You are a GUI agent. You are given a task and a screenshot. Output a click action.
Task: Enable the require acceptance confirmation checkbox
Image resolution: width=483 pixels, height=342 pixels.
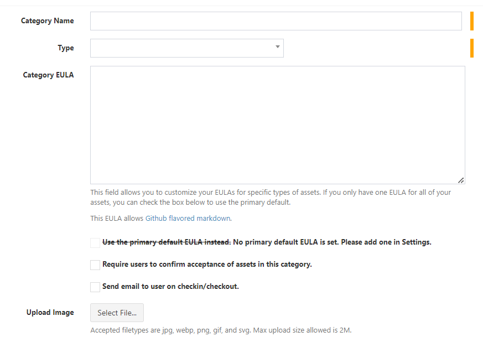(95, 265)
